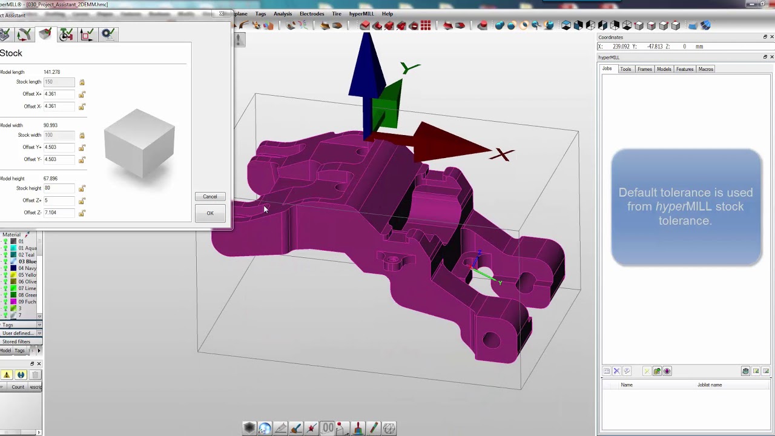Click the warning triangle icon

(x=7, y=375)
